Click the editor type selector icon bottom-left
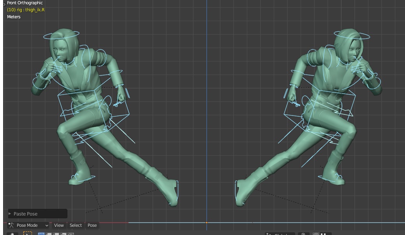The height and width of the screenshot is (235, 405). click(x=12, y=233)
